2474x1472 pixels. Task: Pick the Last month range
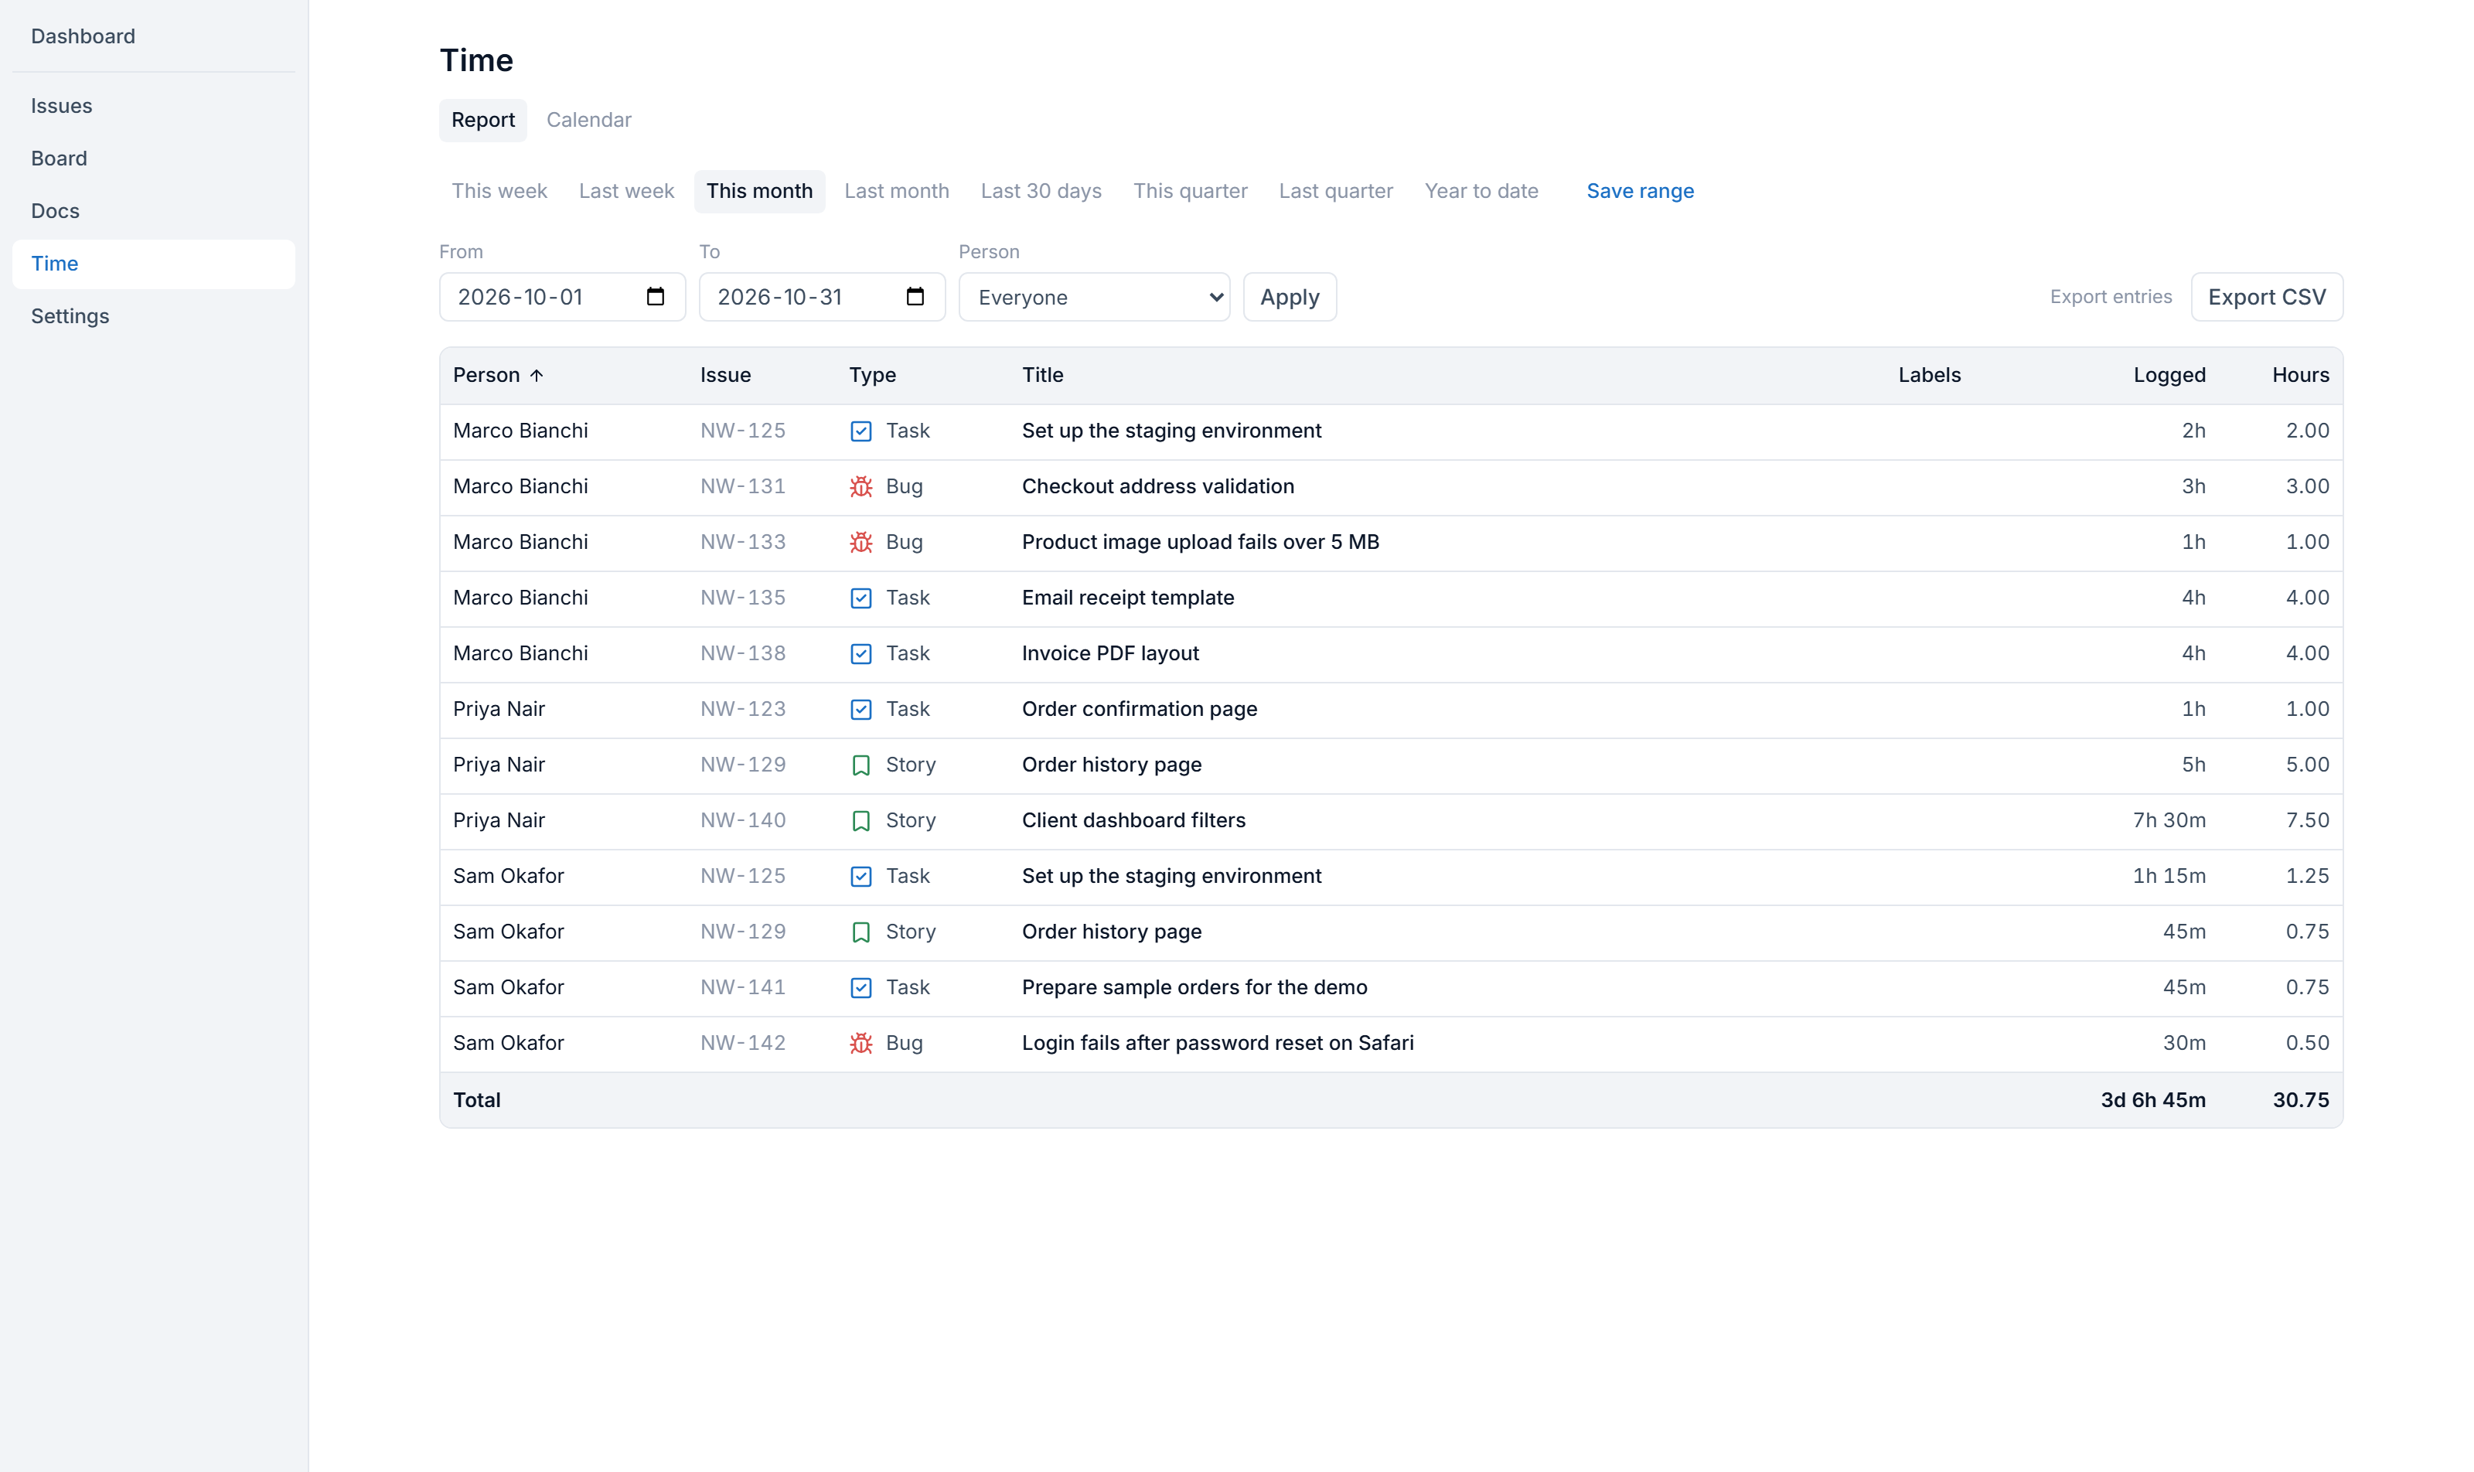(896, 192)
